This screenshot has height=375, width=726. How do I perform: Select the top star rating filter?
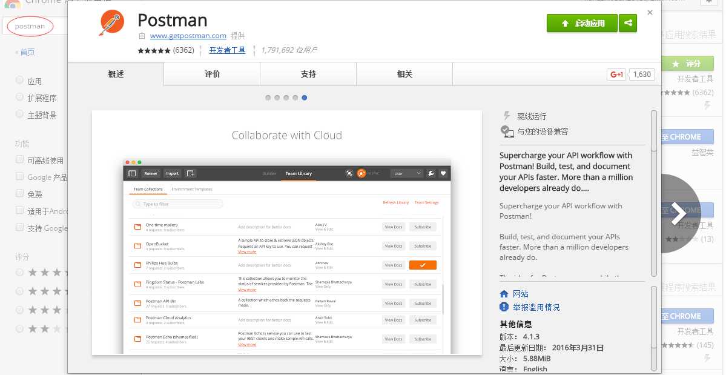pos(19,272)
